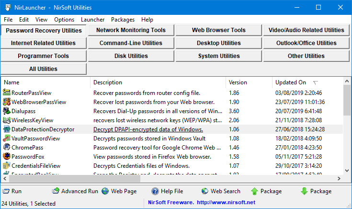The width and height of the screenshot is (352, 209).
Task: Open the www.nirsoft.net link
Action: pyautogui.click(x=226, y=202)
